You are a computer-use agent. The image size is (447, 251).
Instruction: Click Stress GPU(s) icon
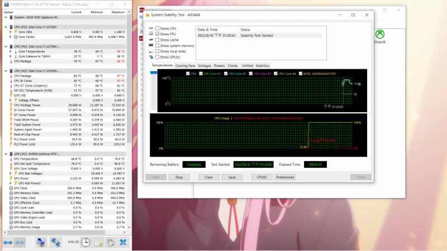[151, 57]
